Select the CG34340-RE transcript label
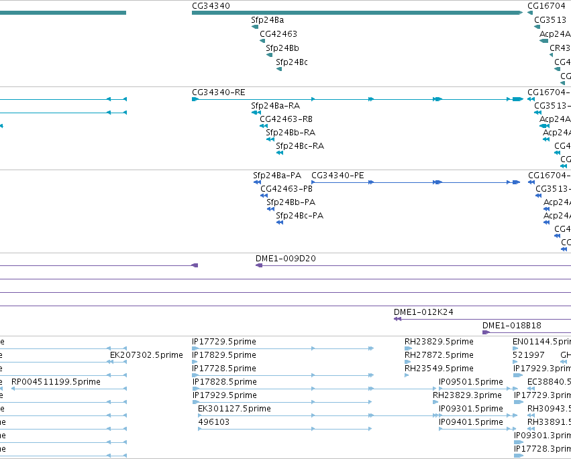The height and width of the screenshot is (459, 571). 219,92
